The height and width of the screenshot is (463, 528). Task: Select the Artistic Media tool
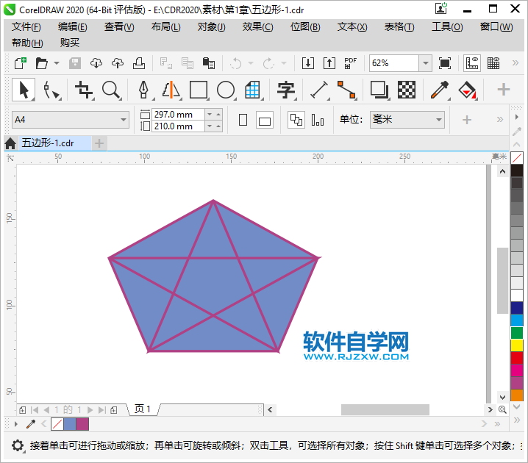171,90
